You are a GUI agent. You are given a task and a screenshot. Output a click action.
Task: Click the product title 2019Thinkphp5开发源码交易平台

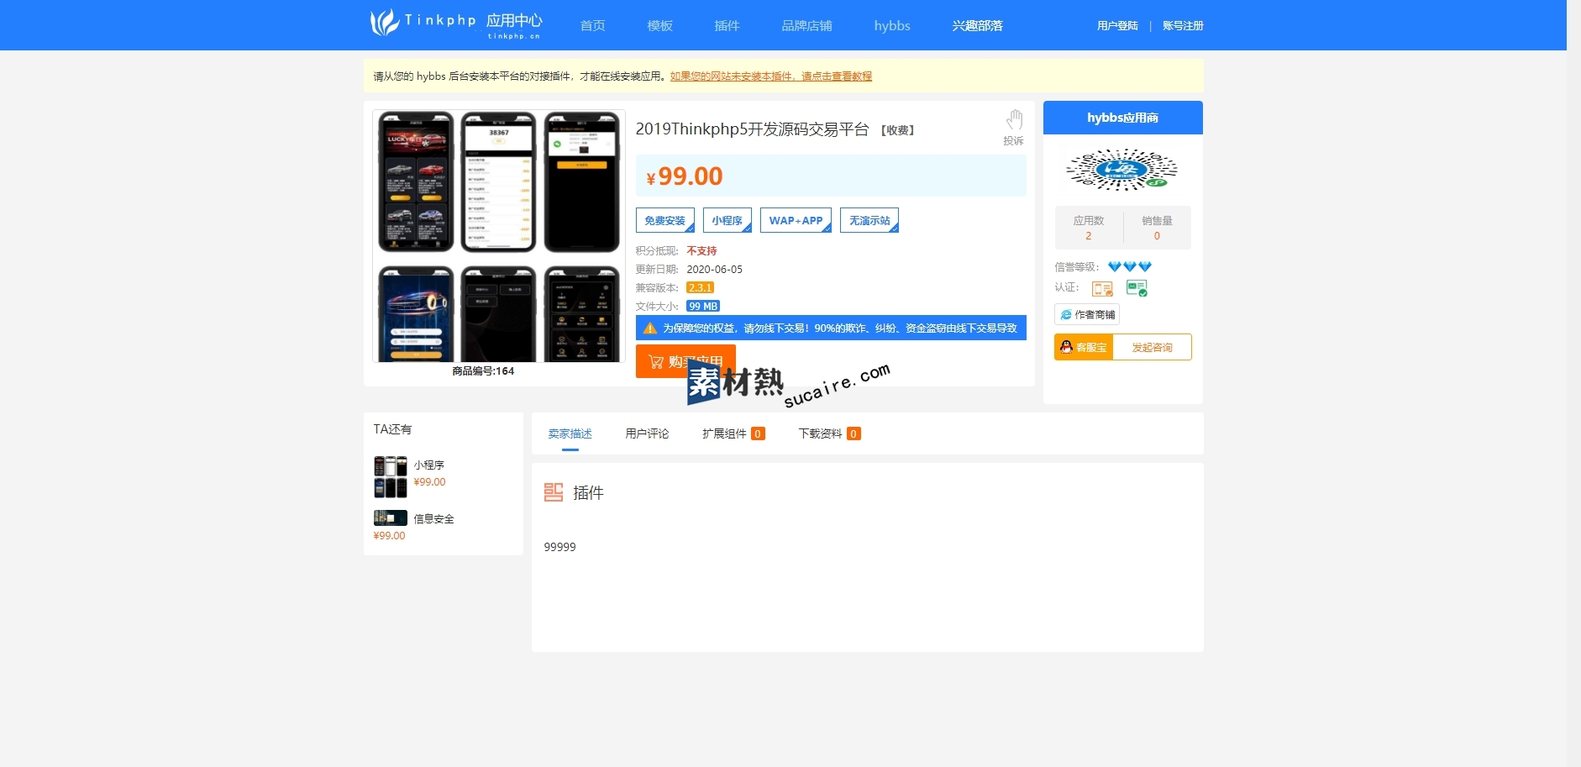pyautogui.click(x=752, y=129)
